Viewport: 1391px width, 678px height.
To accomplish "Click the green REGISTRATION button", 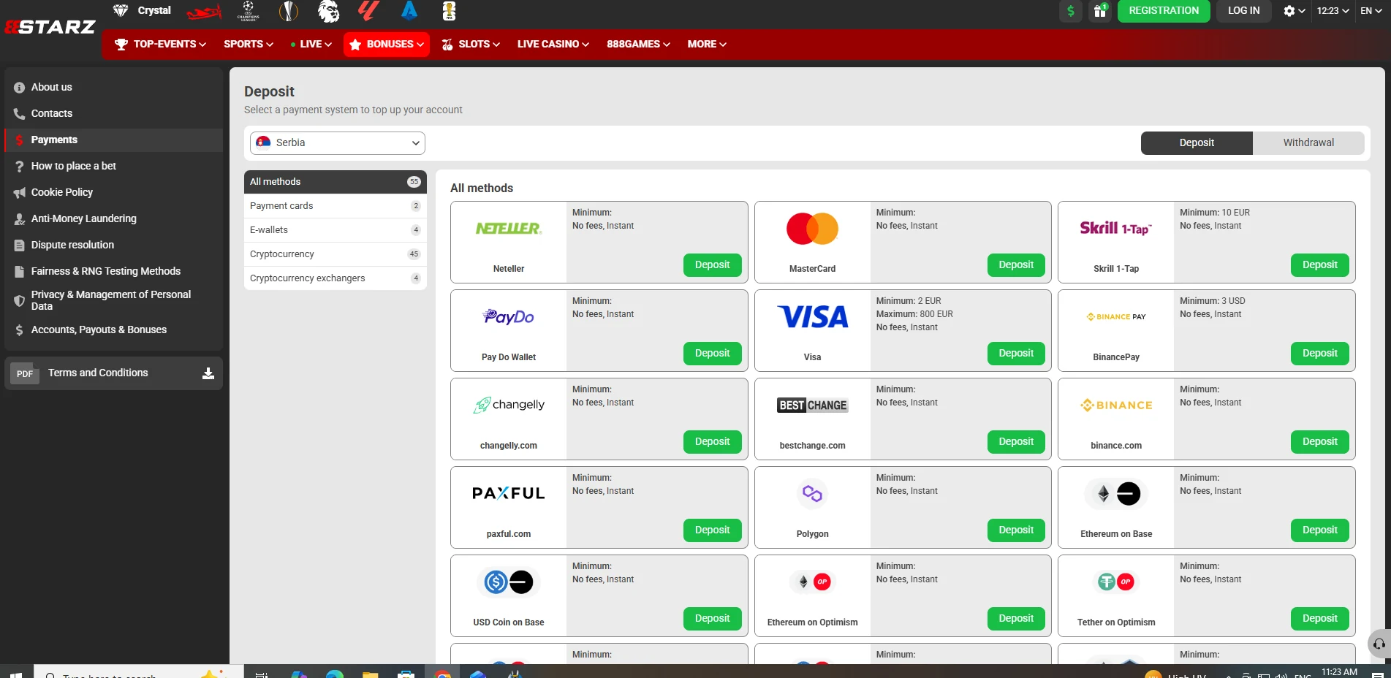I will click(1164, 11).
